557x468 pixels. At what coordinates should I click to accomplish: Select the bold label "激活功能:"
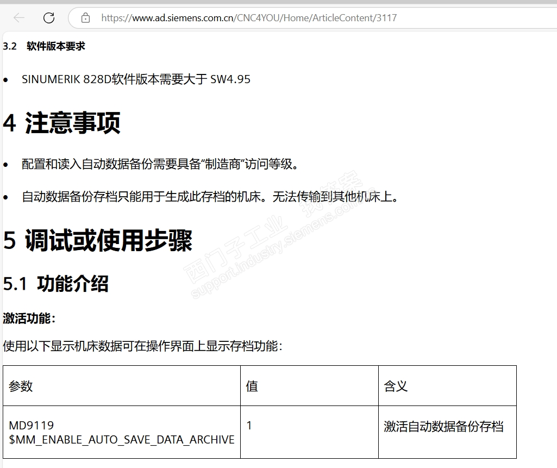coord(29,319)
